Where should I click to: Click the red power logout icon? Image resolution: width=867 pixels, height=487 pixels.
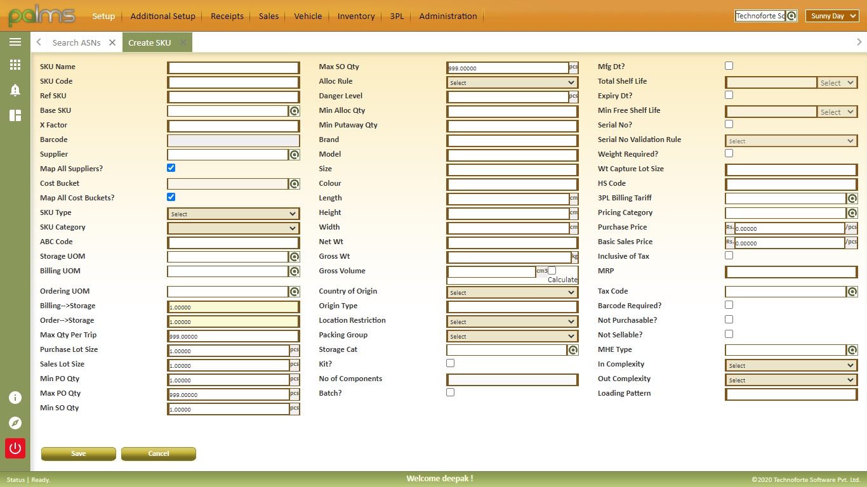15,448
